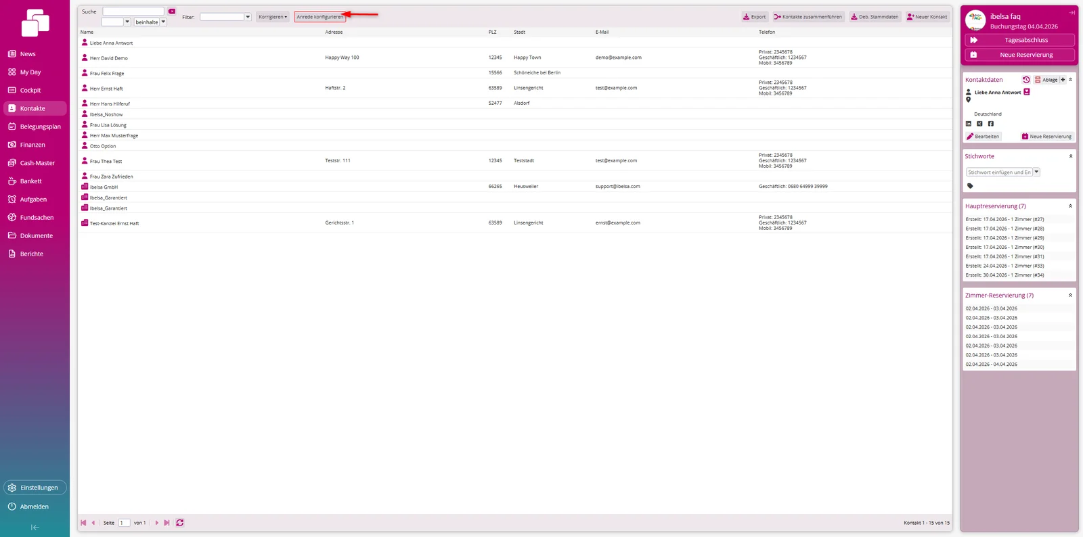This screenshot has width=1083, height=537.
Task: Click Kontakte zusammenführen
Action: 808,17
